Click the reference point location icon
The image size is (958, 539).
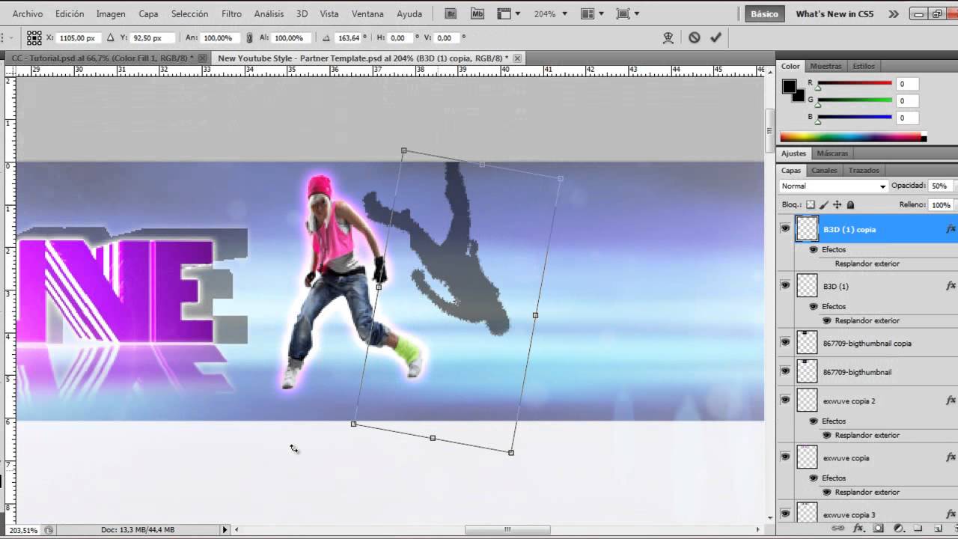tap(34, 37)
